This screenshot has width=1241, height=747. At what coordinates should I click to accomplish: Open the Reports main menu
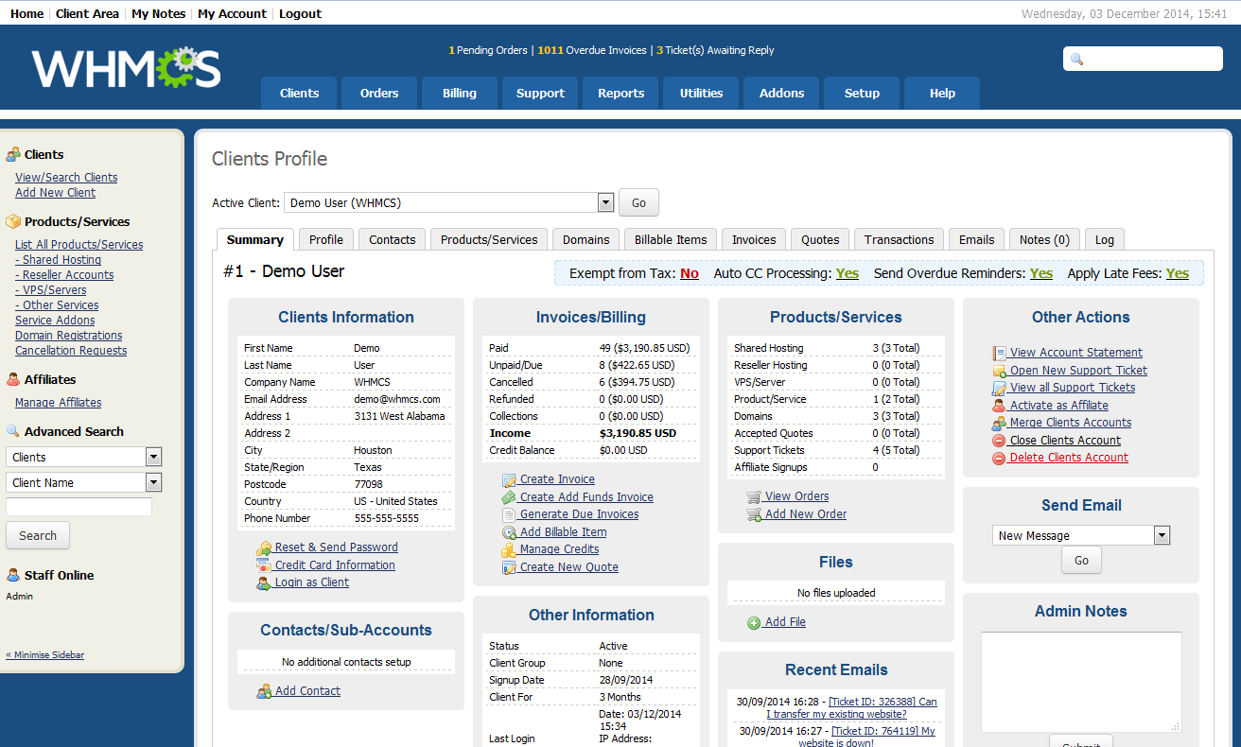point(620,93)
